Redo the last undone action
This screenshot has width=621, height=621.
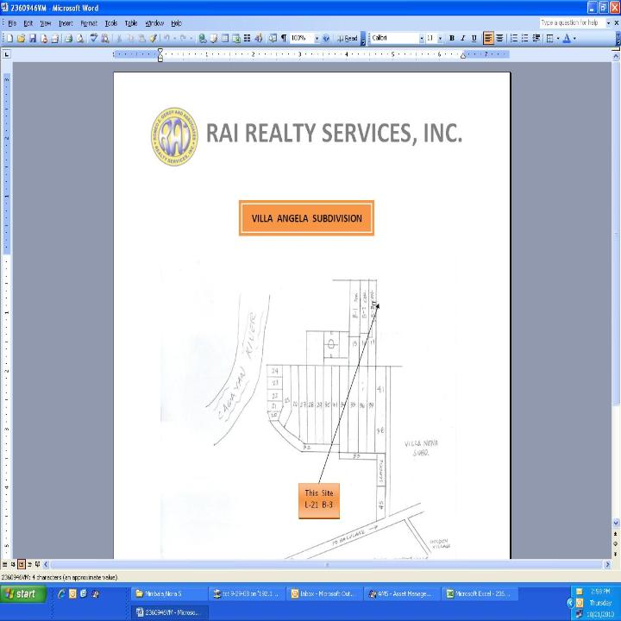pos(183,39)
